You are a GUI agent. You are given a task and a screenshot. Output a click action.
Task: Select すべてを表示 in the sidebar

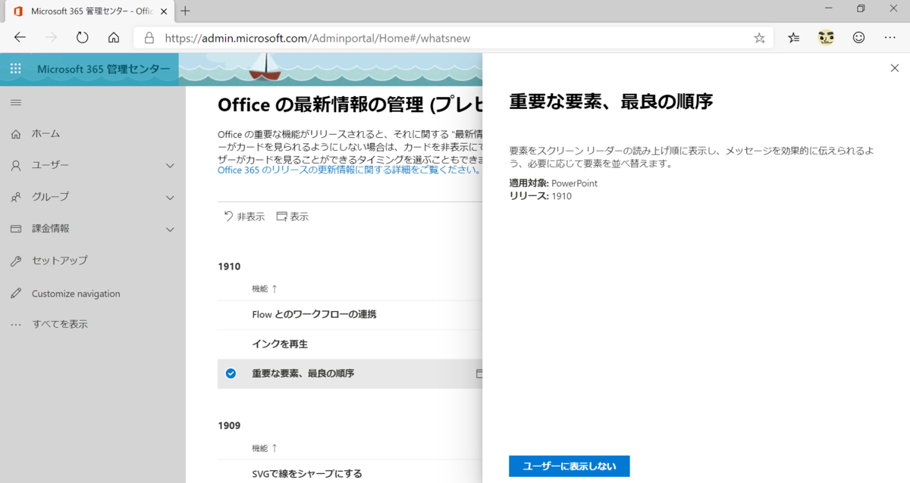pyautogui.click(x=60, y=324)
